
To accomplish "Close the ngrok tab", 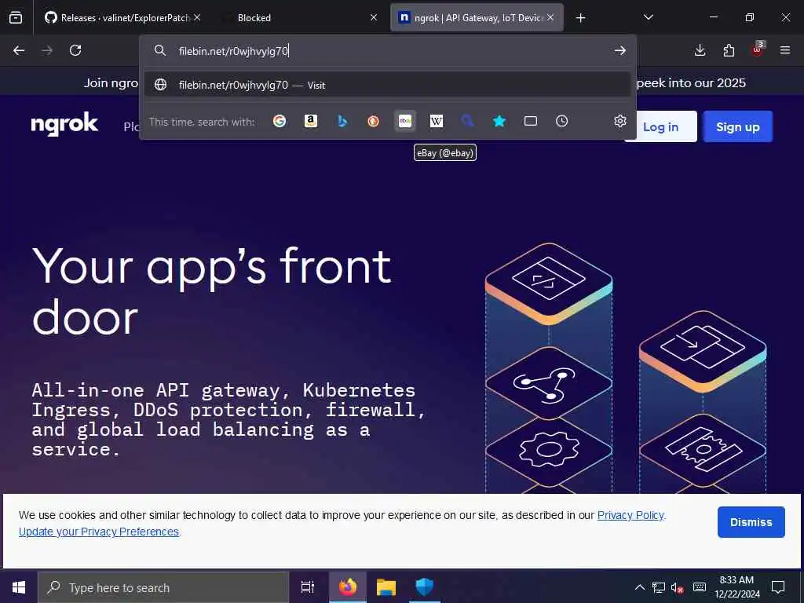I will tap(550, 17).
